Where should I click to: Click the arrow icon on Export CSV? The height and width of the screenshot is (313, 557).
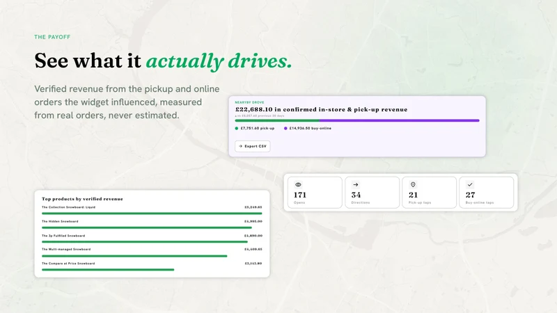(x=240, y=146)
